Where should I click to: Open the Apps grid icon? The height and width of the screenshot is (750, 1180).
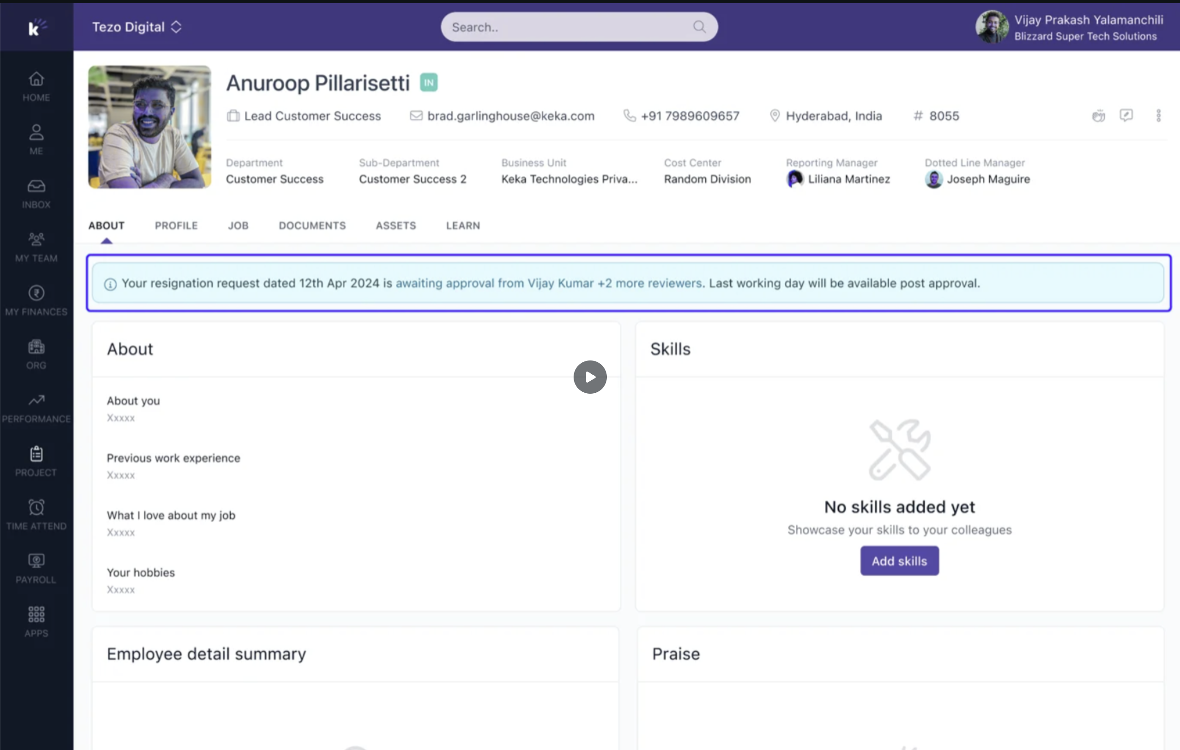click(x=36, y=621)
